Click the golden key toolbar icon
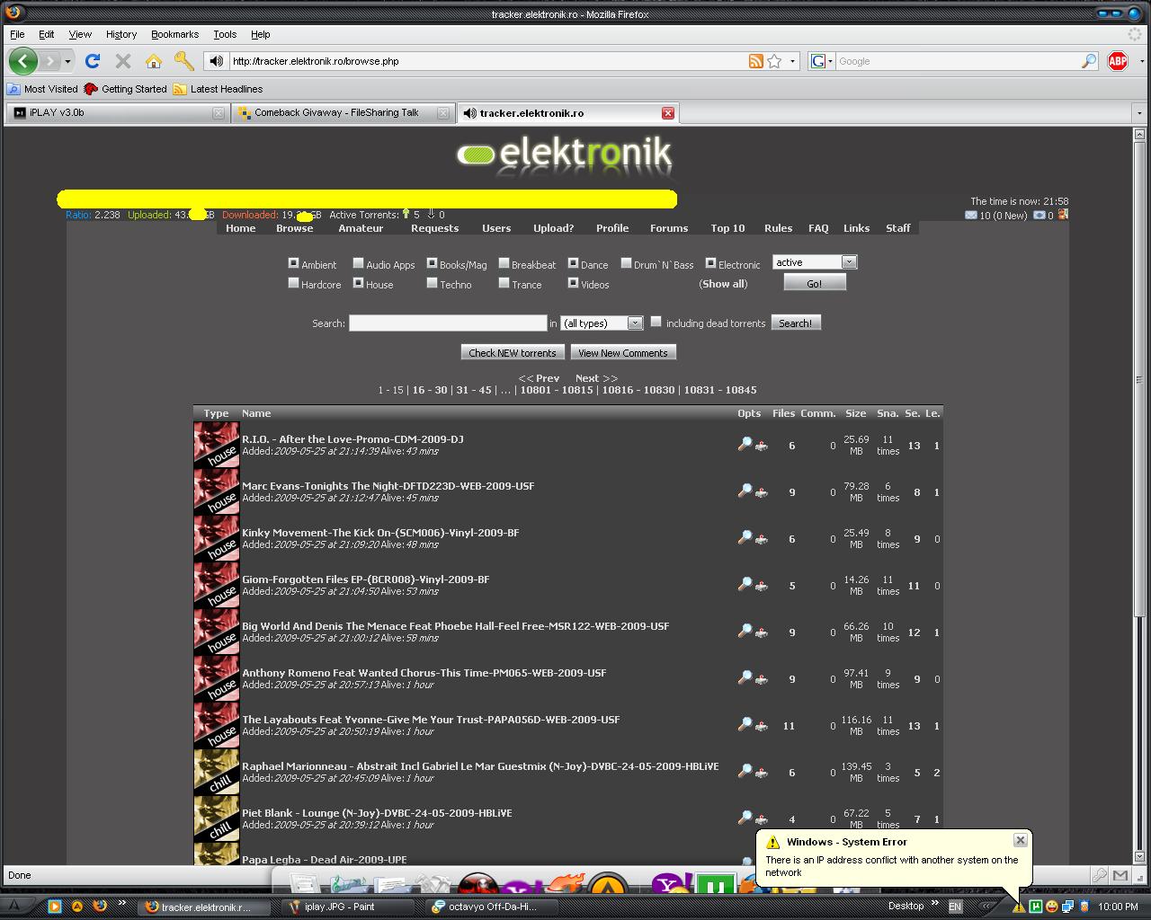 (184, 61)
